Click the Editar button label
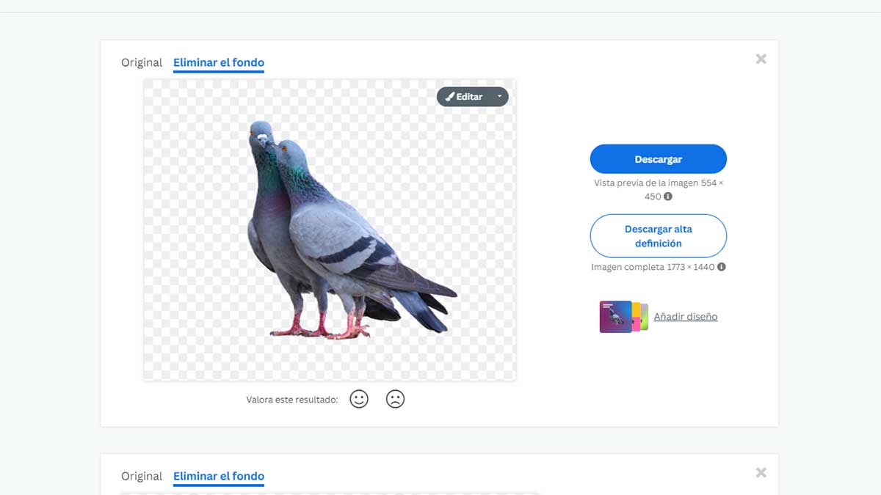The image size is (881, 495). tap(469, 97)
